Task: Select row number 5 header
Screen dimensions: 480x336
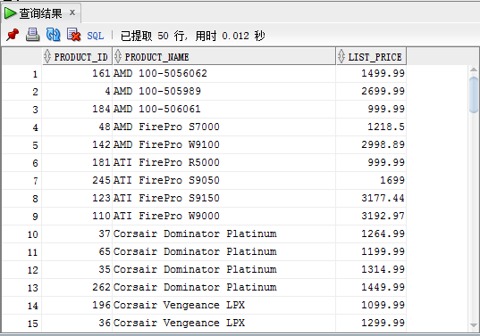Action: click(21, 145)
